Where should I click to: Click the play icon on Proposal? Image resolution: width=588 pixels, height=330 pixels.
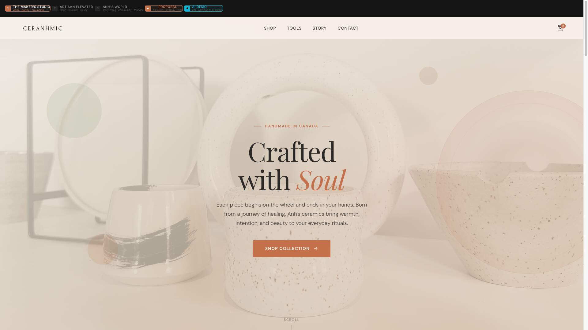click(x=148, y=9)
